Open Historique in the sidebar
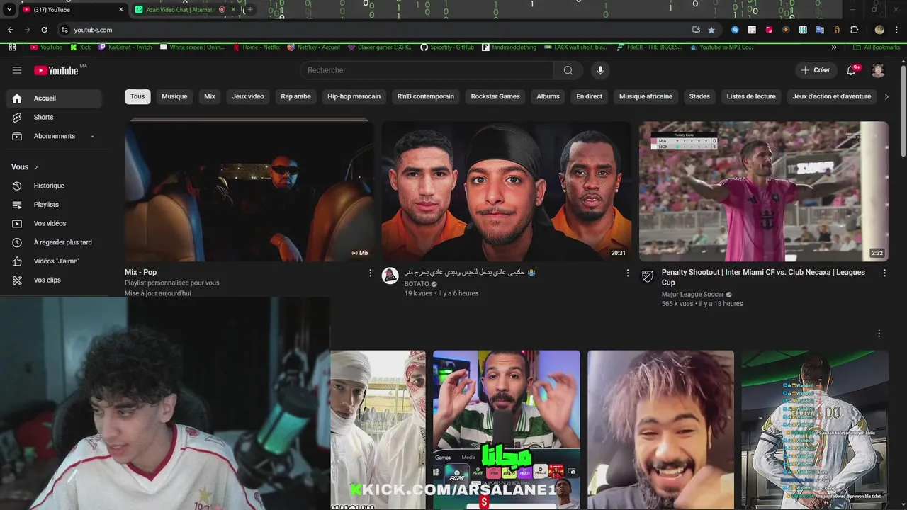 pyautogui.click(x=54, y=186)
